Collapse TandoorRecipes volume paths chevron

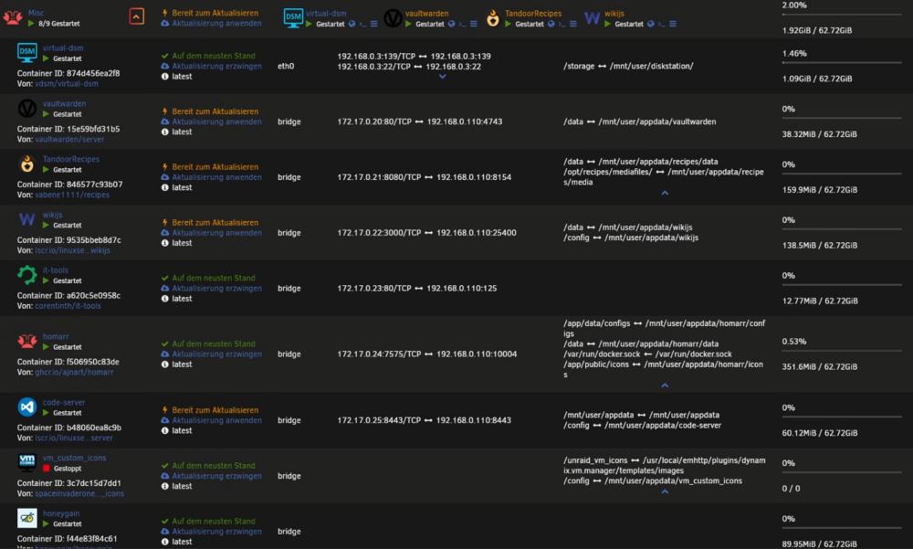pyautogui.click(x=665, y=193)
